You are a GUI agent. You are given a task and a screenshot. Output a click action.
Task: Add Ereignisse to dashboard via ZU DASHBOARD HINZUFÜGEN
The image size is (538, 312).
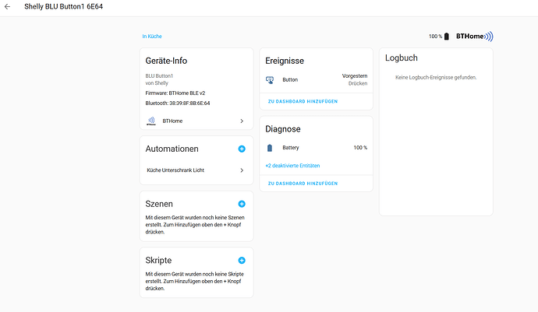[303, 101]
